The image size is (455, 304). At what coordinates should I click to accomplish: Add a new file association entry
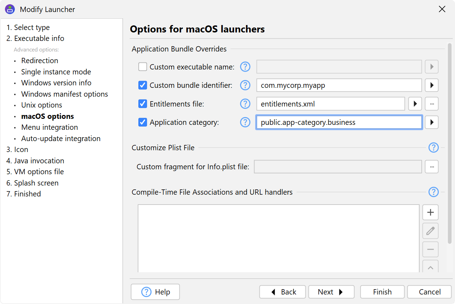point(430,212)
